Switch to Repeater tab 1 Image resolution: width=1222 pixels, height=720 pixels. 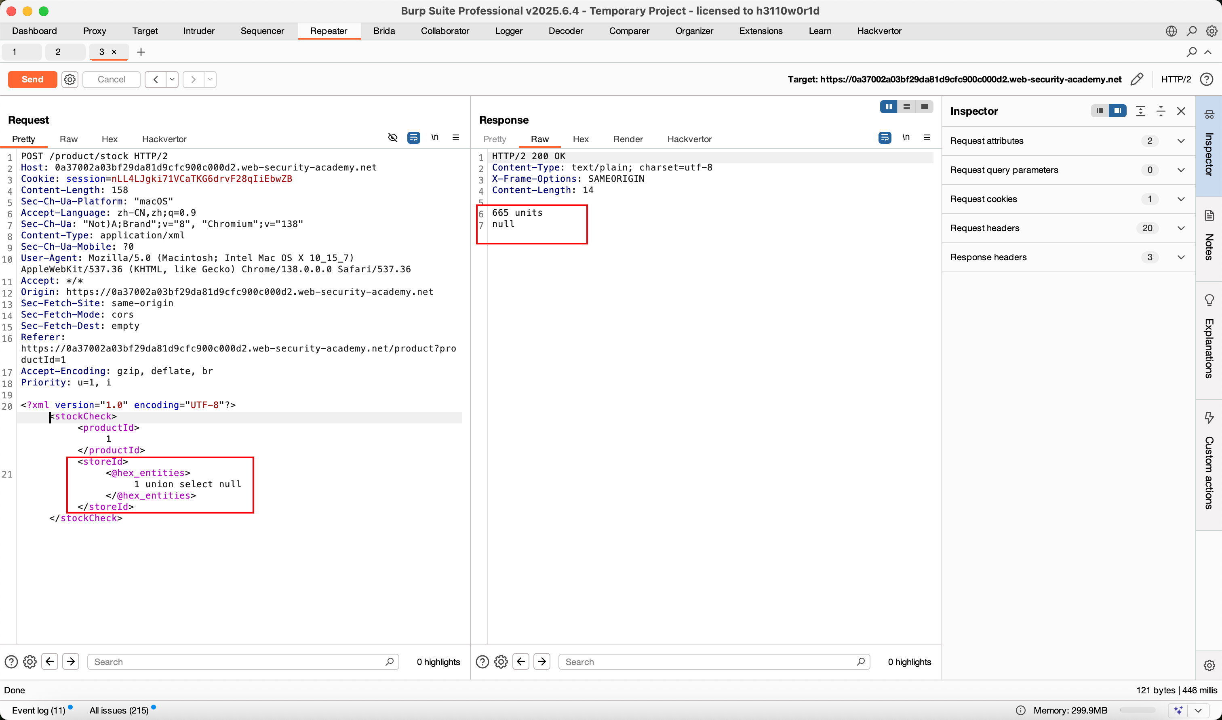(x=21, y=52)
